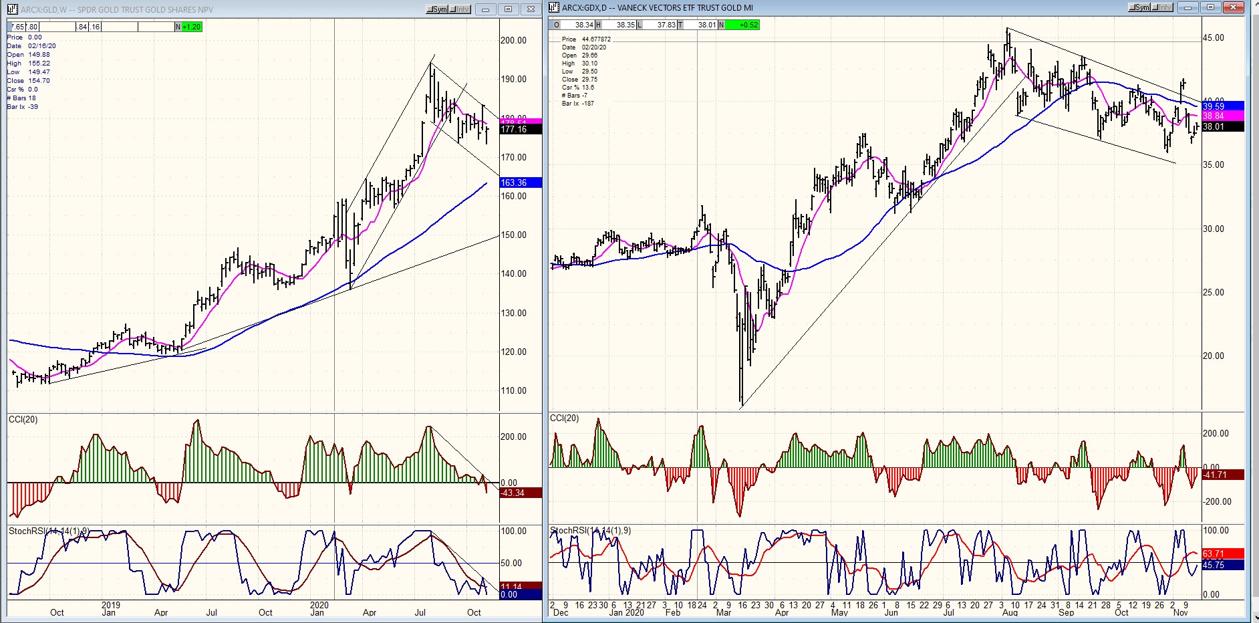1259x623 pixels.
Task: Click the GDX title bar text
Action: 657,8
